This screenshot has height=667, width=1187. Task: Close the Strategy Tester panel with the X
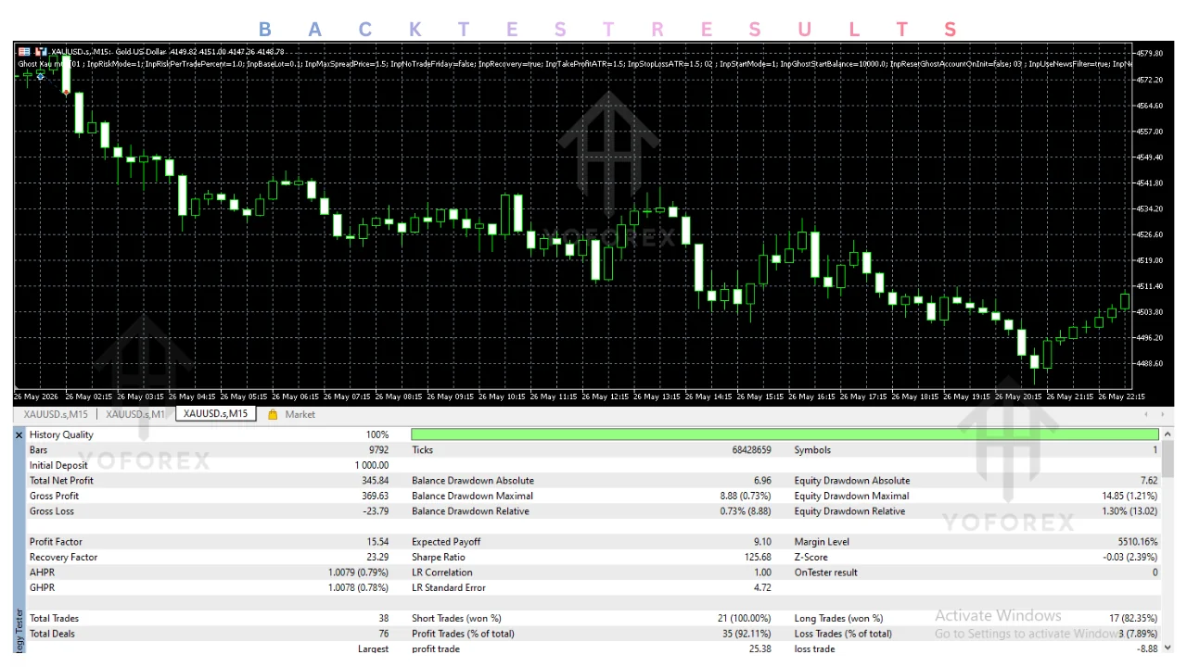point(19,434)
